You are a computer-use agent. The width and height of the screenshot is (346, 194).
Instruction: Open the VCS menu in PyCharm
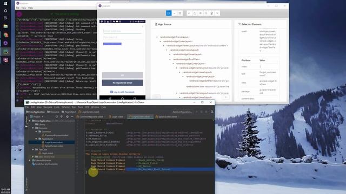(x=87, y=107)
